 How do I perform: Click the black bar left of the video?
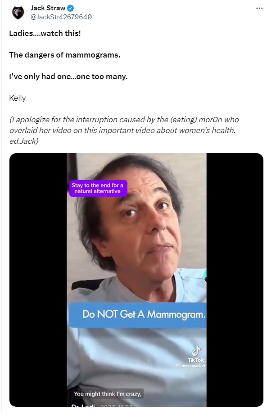click(x=38, y=280)
